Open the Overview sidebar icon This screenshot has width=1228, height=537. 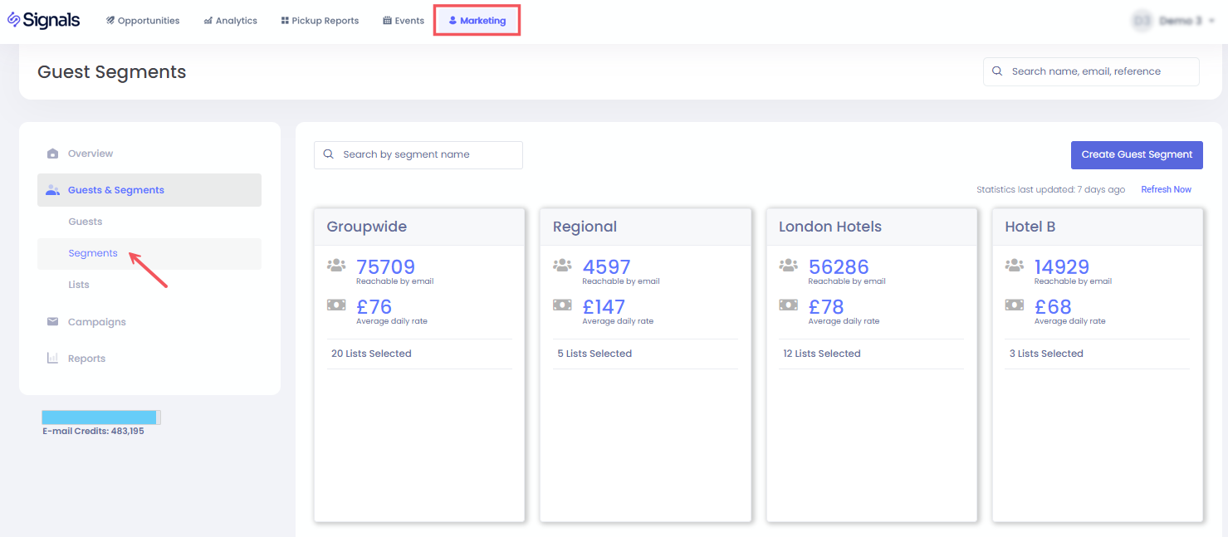pyautogui.click(x=53, y=154)
